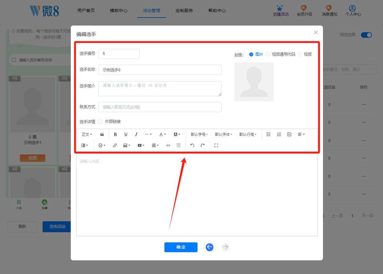Select 视频 as the cover type
The height and width of the screenshot is (274, 383).
coord(305,55)
